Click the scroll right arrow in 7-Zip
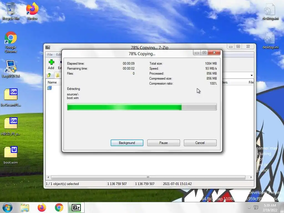The image size is (284, 213). pos(251,177)
